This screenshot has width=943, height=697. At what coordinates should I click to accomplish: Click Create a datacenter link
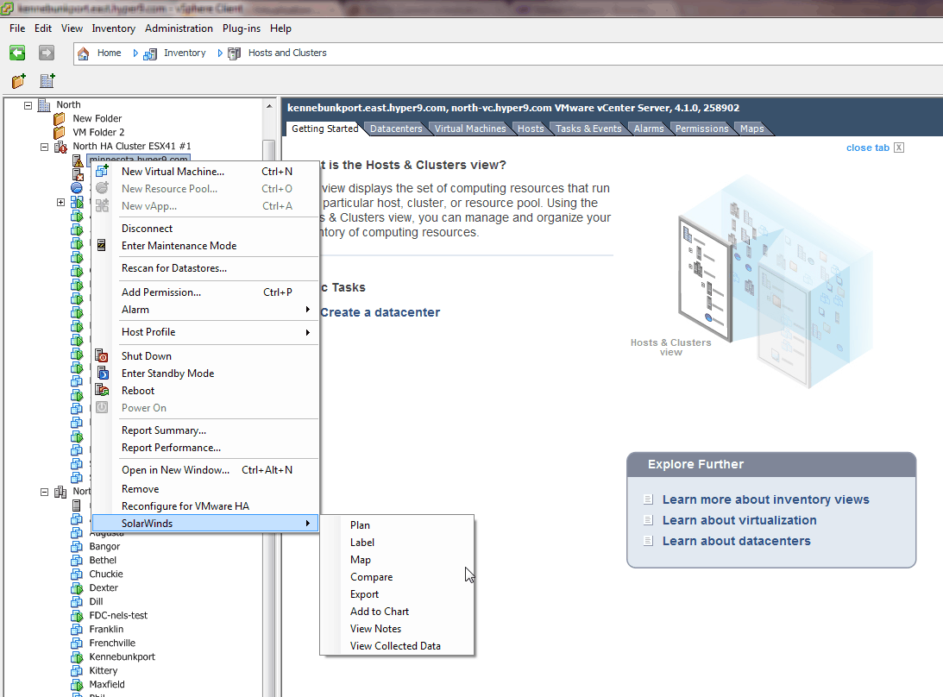coord(380,312)
